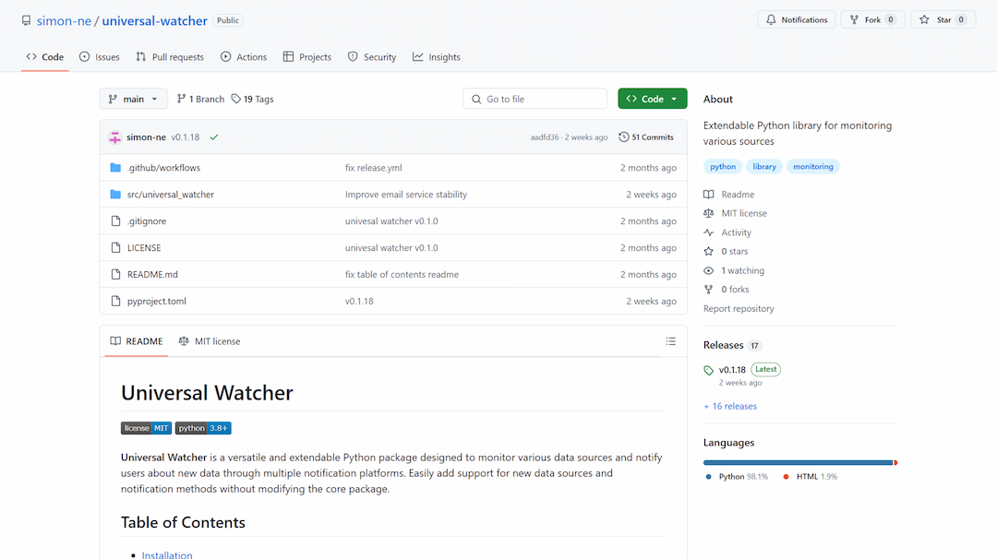The image size is (997, 559).
Task: Click the python 3.8+ badge
Action: [x=203, y=428]
